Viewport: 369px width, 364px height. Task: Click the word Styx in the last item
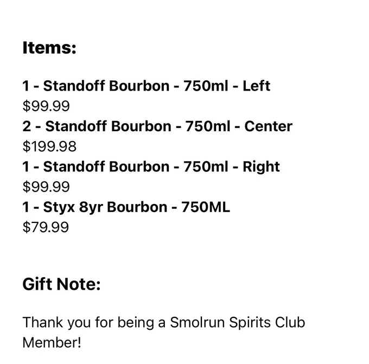point(59,208)
